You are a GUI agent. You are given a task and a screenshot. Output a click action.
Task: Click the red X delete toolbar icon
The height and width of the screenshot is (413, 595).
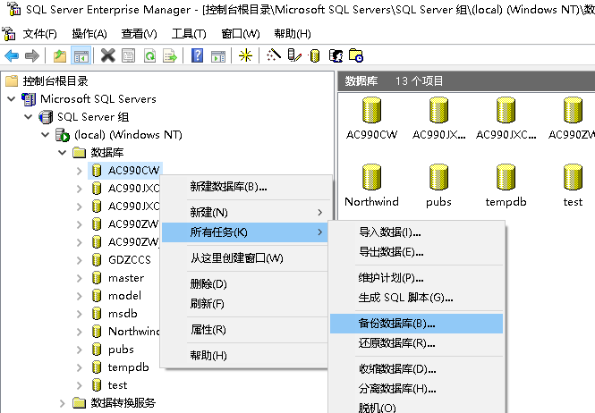pyautogui.click(x=107, y=55)
